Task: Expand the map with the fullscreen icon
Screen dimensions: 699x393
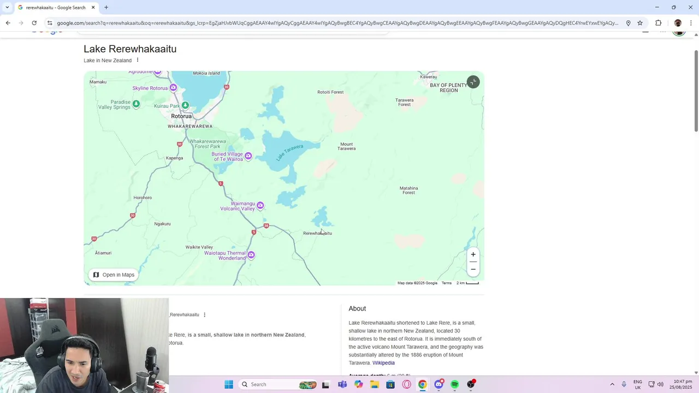Action: click(473, 82)
